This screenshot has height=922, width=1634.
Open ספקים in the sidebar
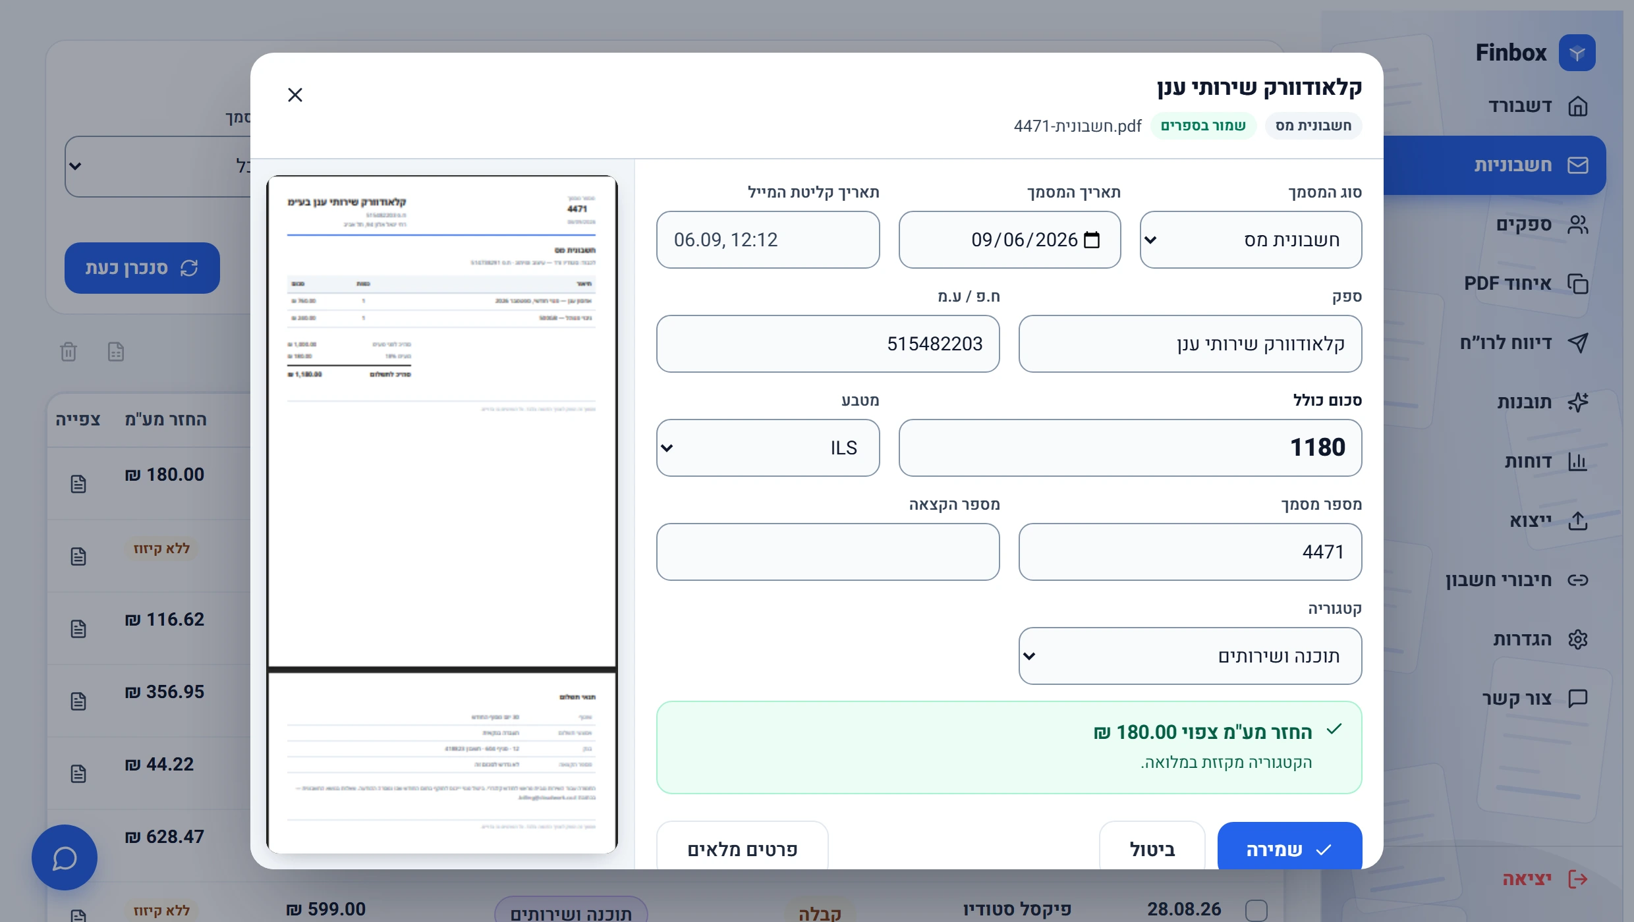point(1541,225)
